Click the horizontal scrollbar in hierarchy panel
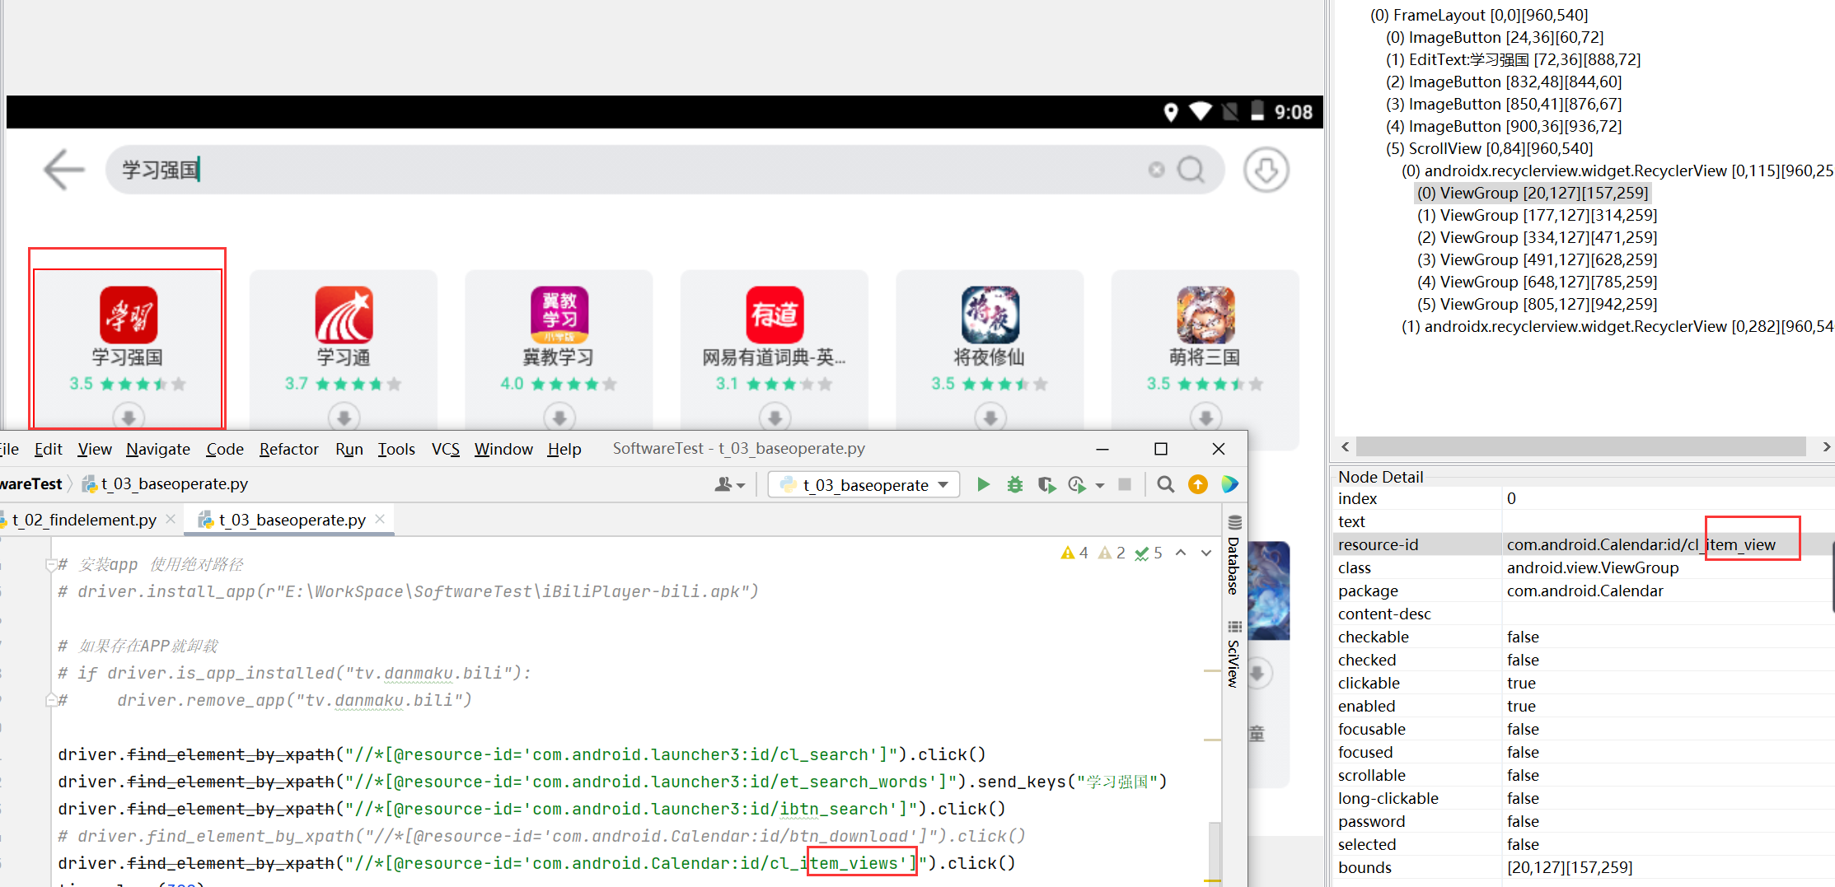 pos(1580,446)
